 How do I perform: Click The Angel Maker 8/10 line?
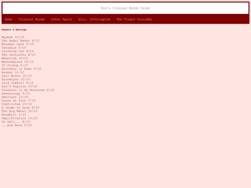[x=20, y=40]
